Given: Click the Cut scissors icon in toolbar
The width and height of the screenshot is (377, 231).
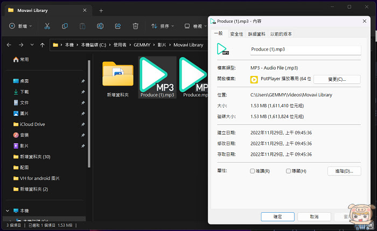Looking at the screenshot, I should coord(47,26).
